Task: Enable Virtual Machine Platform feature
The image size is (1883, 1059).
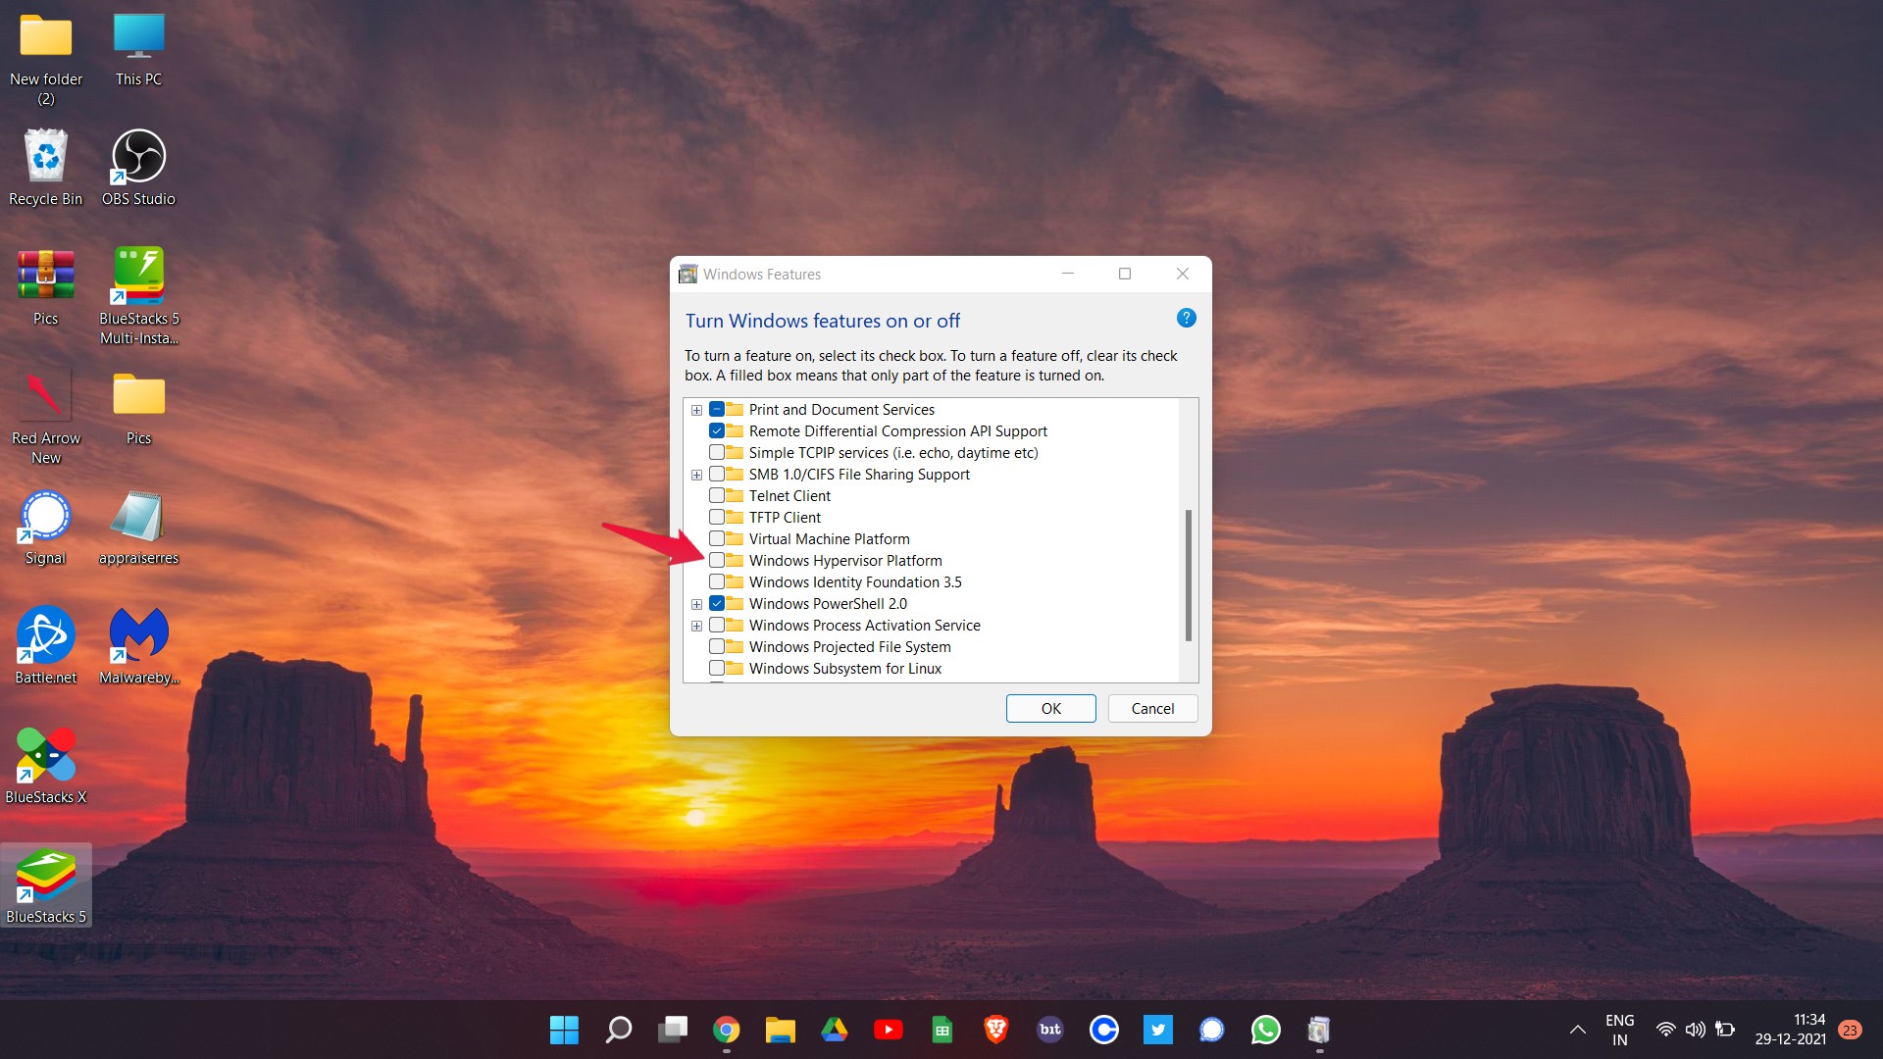Action: pyautogui.click(x=717, y=538)
